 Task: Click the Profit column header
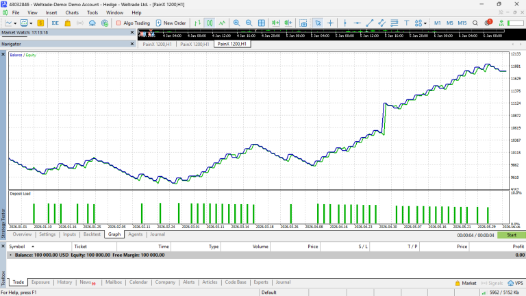[497, 247]
